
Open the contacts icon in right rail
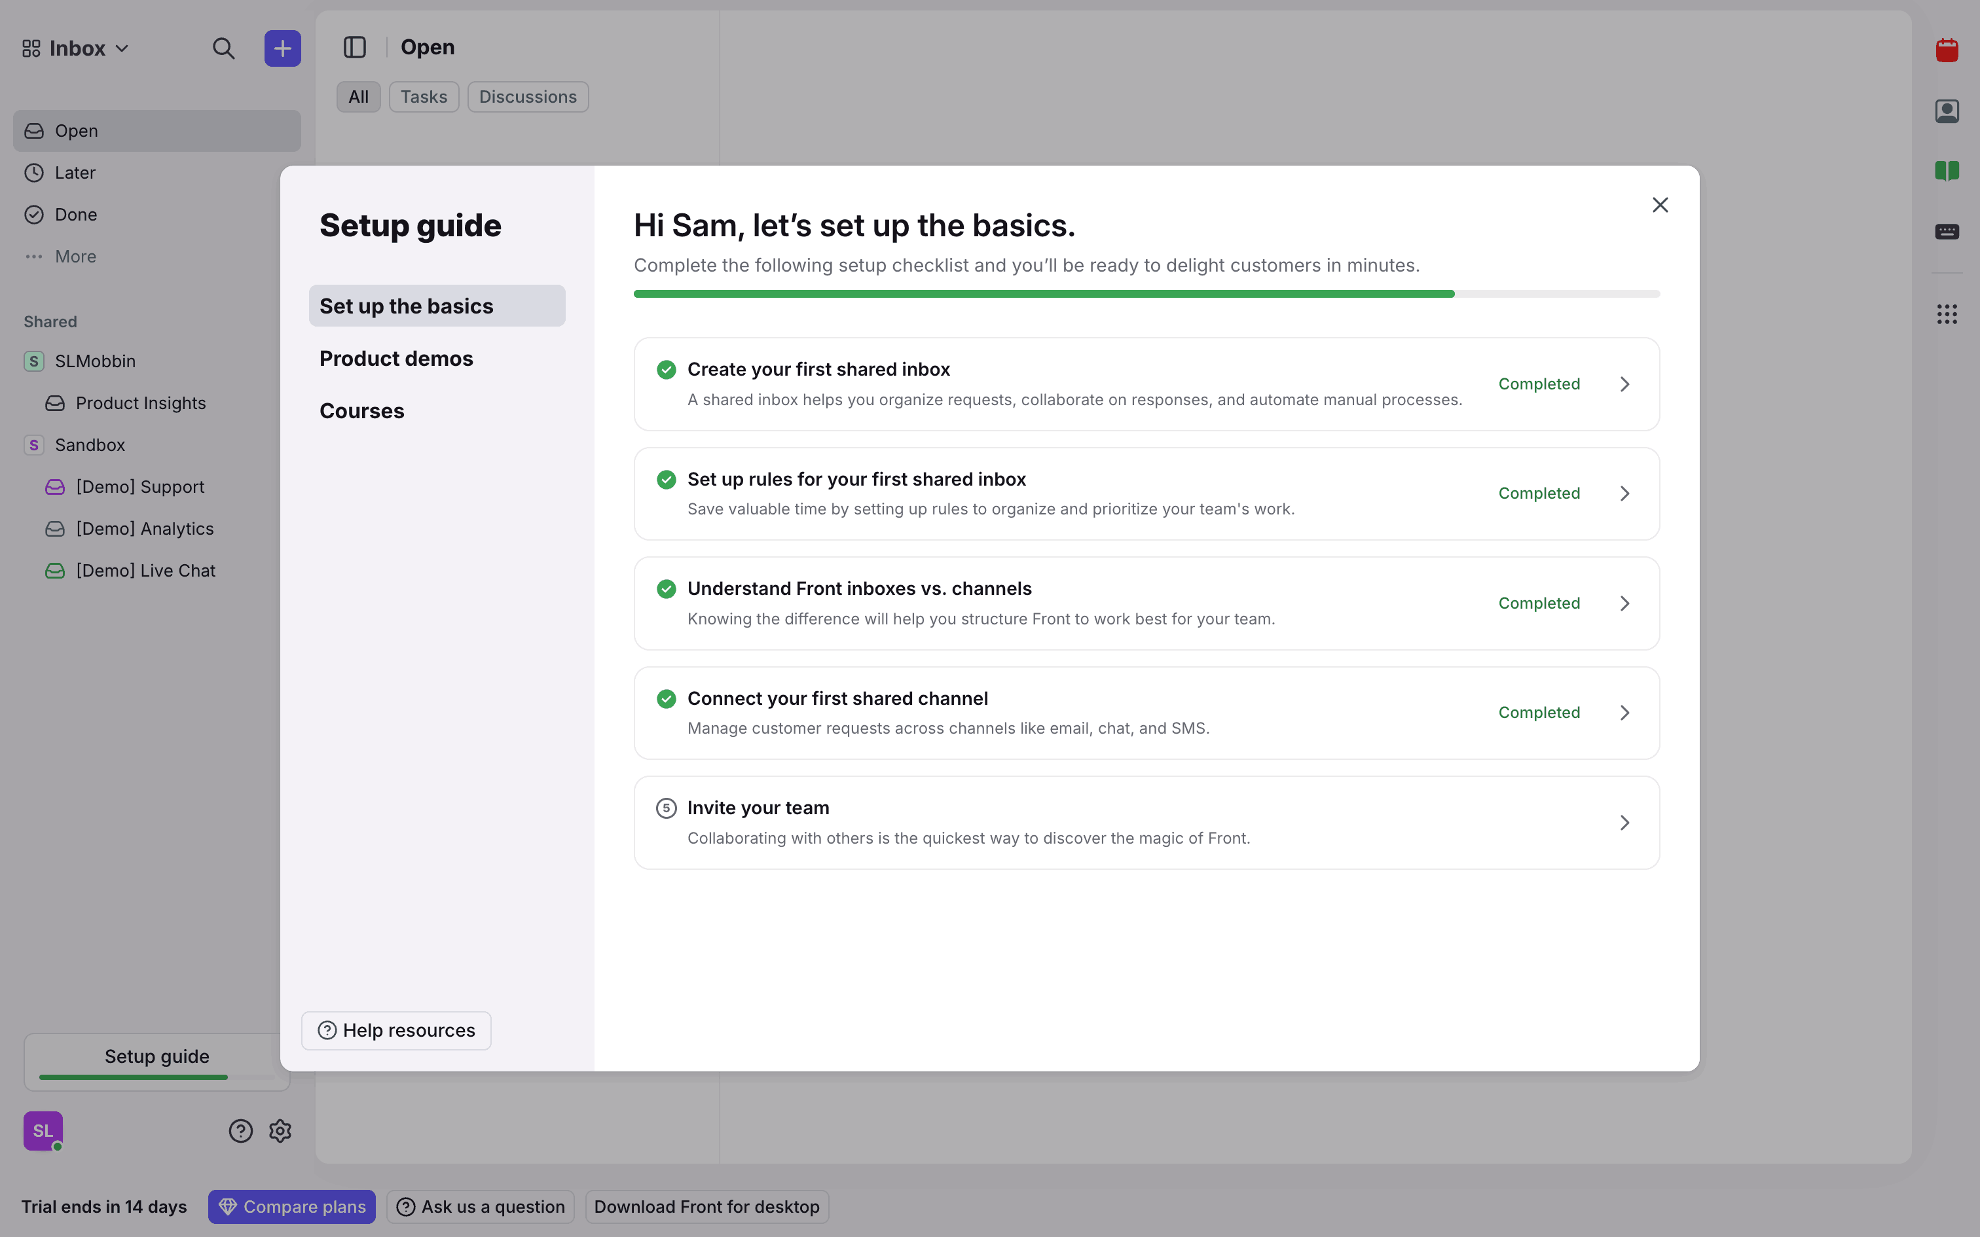(1947, 111)
